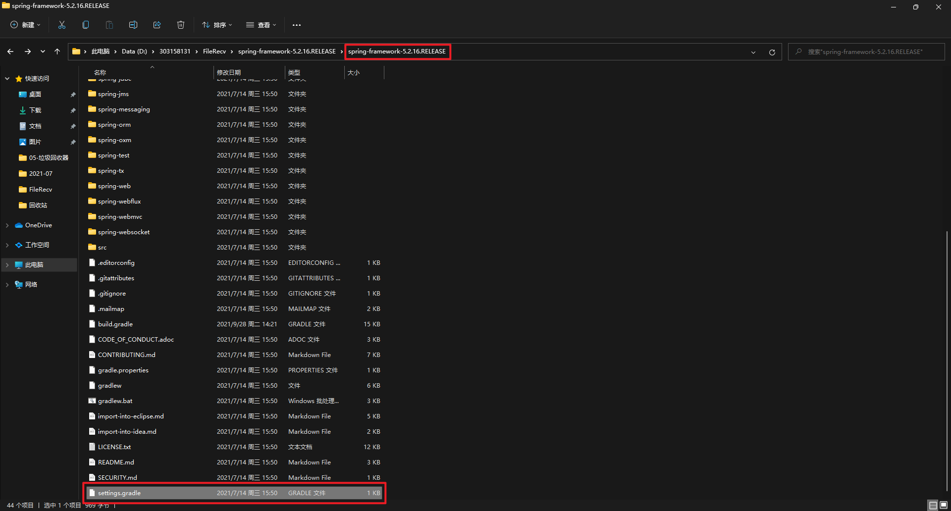Click FileRecv in the address breadcrumb
This screenshot has width=951, height=511.
point(214,51)
